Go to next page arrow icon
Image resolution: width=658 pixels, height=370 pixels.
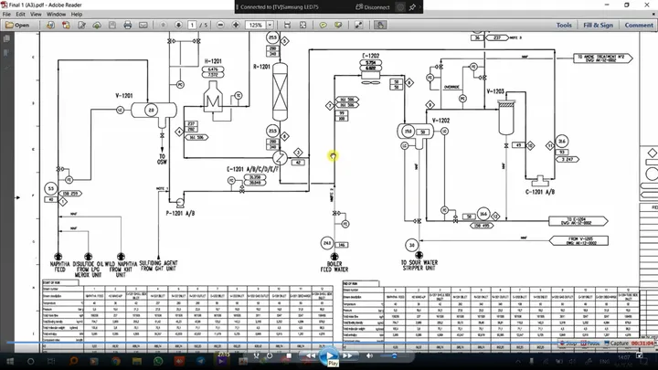click(178, 26)
